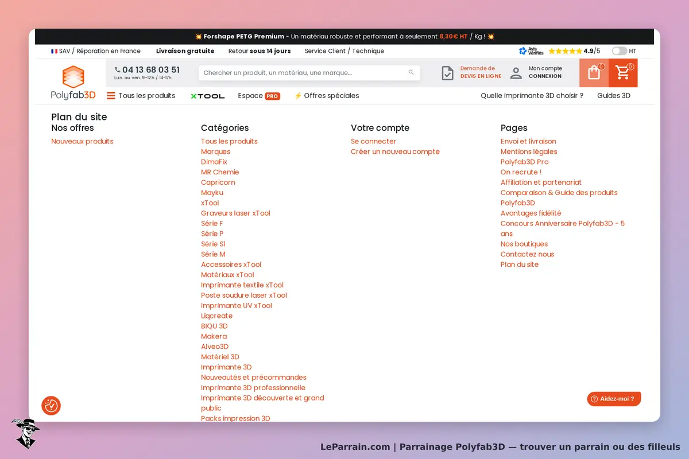Image resolution: width=689 pixels, height=459 pixels.
Task: Open On recrute ! page
Action: tap(521, 172)
